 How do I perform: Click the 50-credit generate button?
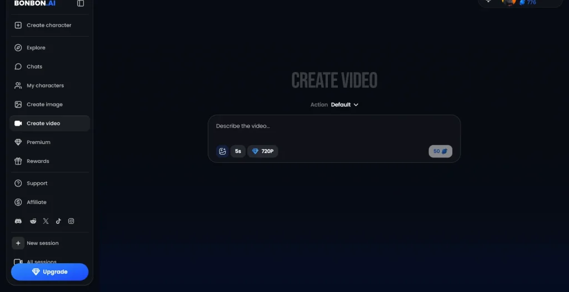[x=440, y=151]
